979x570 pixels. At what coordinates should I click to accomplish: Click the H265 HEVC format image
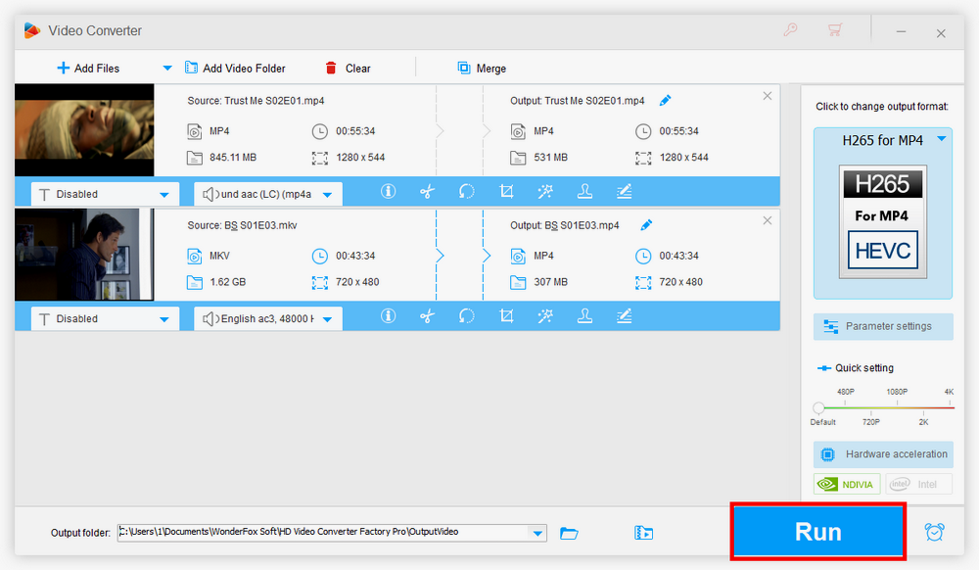point(882,221)
